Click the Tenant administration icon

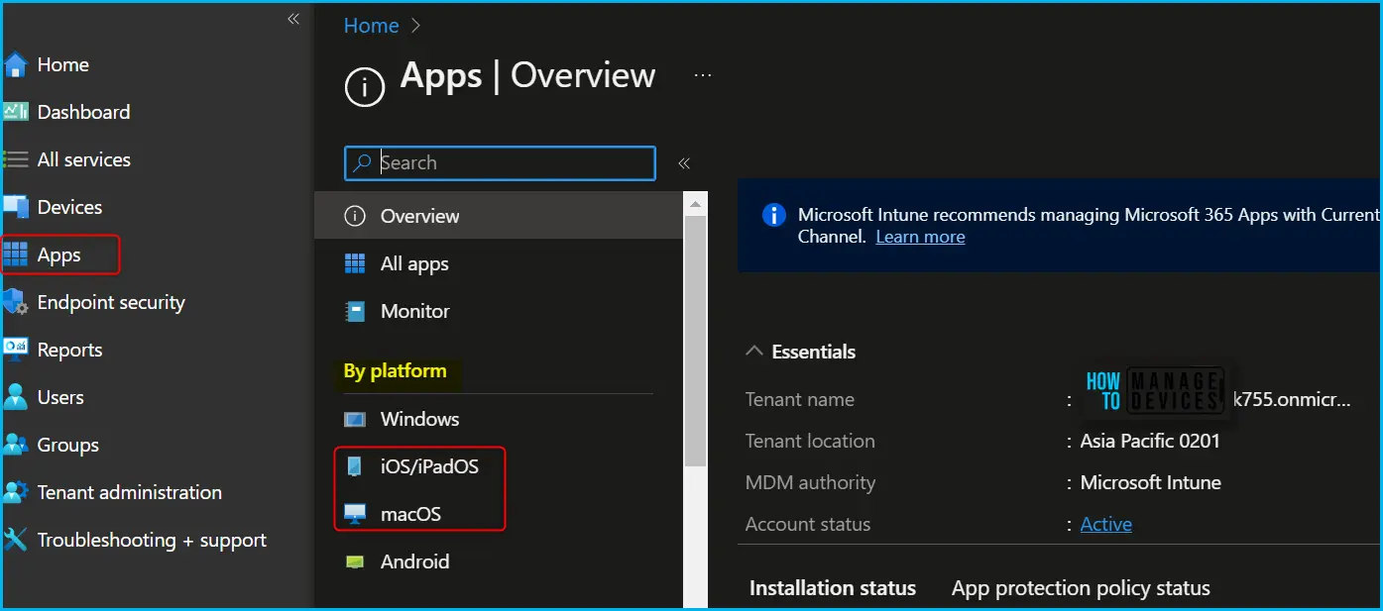pyautogui.click(x=15, y=492)
